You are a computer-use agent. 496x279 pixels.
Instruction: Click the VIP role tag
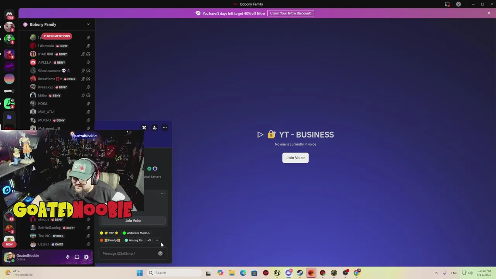point(109,233)
